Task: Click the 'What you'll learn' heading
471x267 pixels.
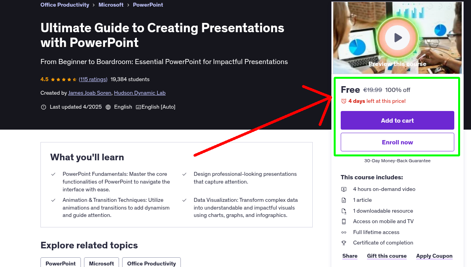Action: [87, 157]
